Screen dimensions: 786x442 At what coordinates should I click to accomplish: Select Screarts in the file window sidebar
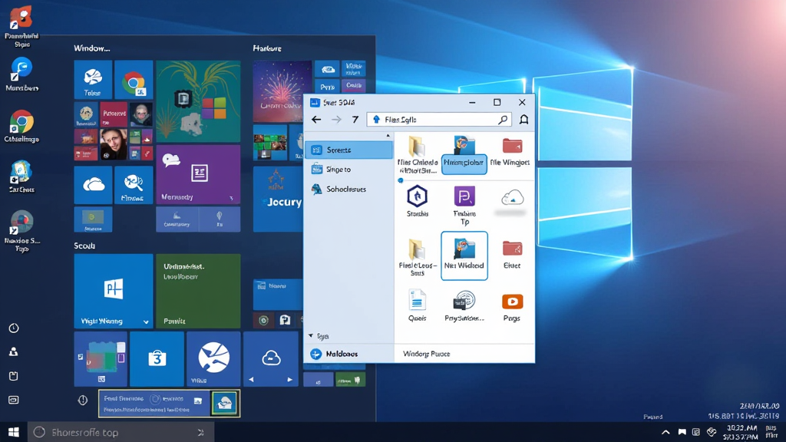[349, 150]
